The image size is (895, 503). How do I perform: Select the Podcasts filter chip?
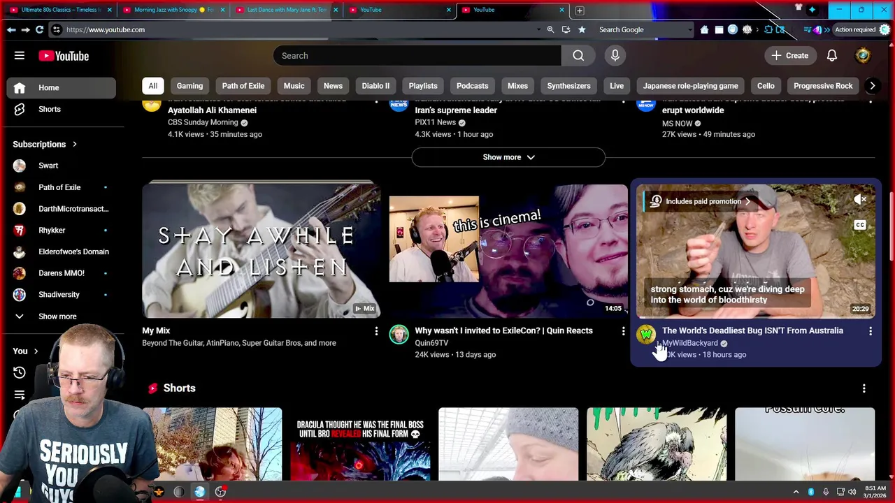pyautogui.click(x=472, y=86)
